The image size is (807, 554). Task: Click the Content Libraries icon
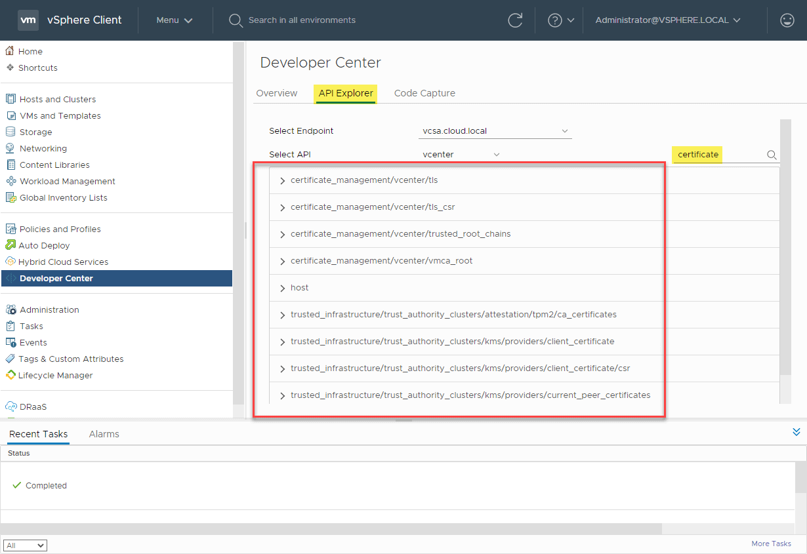pyautogui.click(x=10, y=165)
